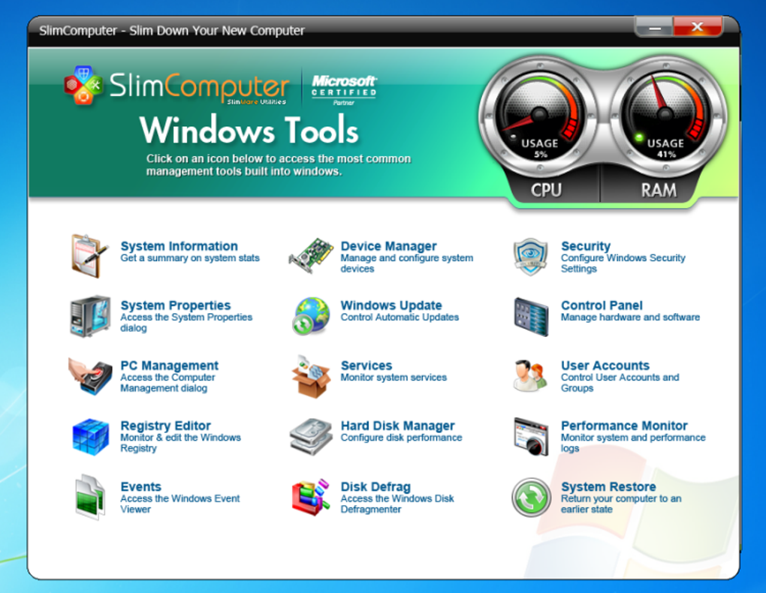Click the Control Panel title link
This screenshot has height=593, width=766.
pos(602,306)
